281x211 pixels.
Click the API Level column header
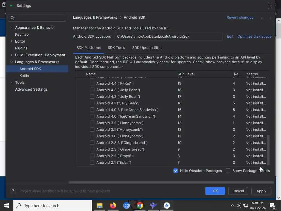pos(187,74)
